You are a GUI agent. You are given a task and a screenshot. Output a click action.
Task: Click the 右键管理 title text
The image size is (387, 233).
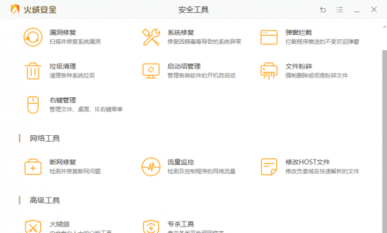(63, 100)
